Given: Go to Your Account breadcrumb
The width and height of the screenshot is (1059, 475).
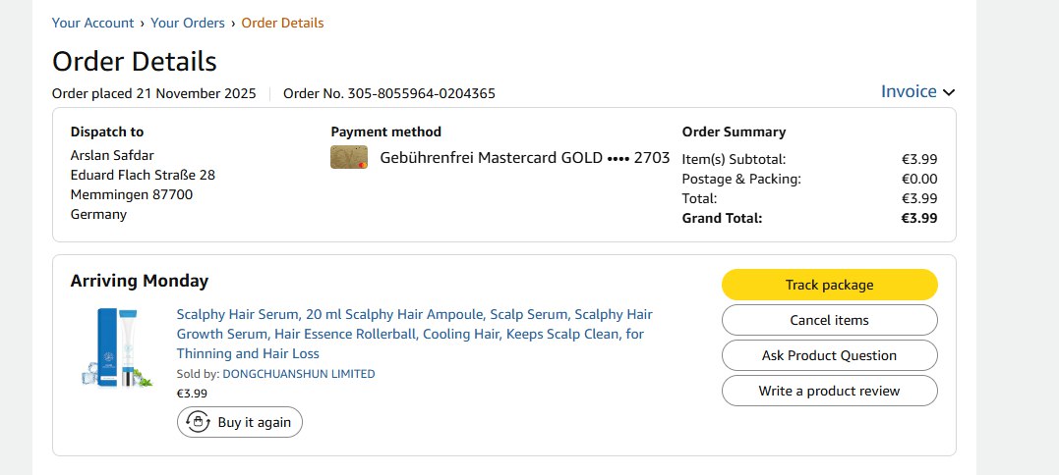Looking at the screenshot, I should click(x=93, y=23).
